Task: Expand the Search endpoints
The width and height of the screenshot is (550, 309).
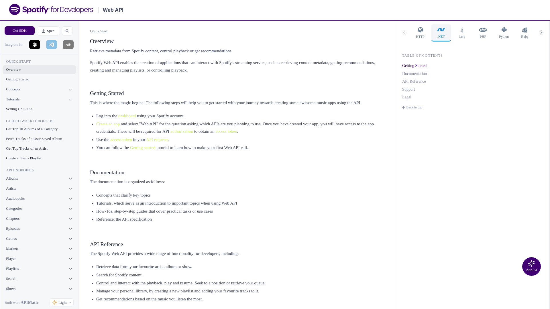Action: [x=39, y=279]
